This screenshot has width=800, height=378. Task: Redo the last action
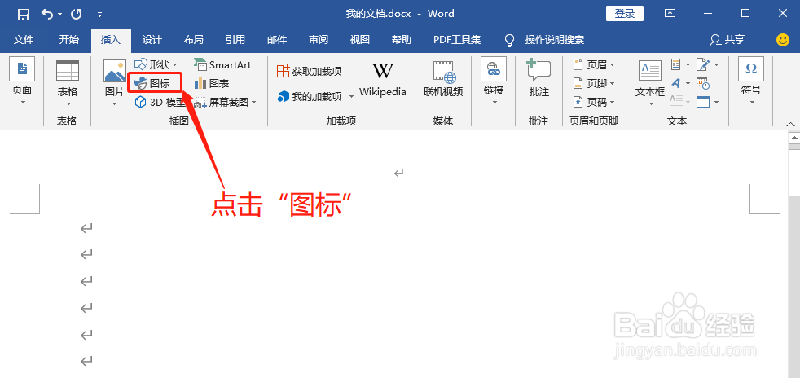pyautogui.click(x=77, y=15)
